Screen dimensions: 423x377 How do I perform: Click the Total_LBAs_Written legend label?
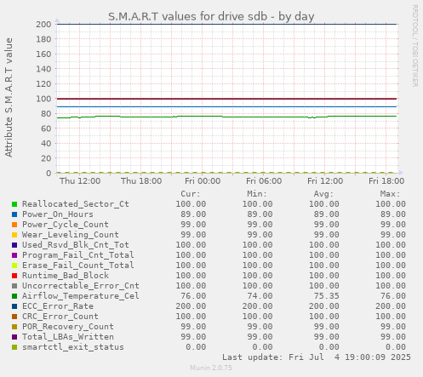(68, 337)
